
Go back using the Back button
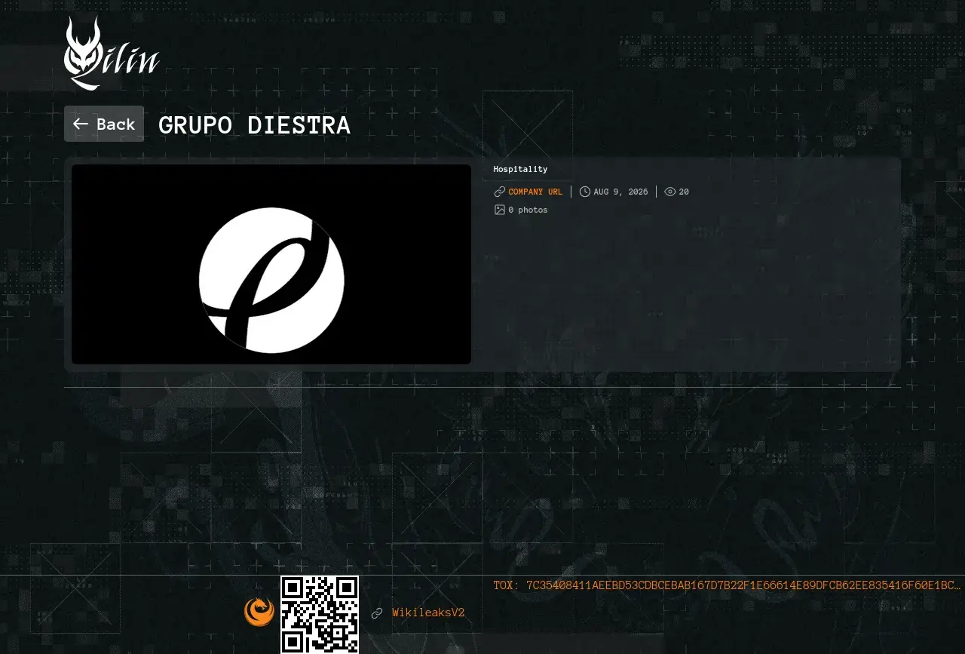[104, 124]
